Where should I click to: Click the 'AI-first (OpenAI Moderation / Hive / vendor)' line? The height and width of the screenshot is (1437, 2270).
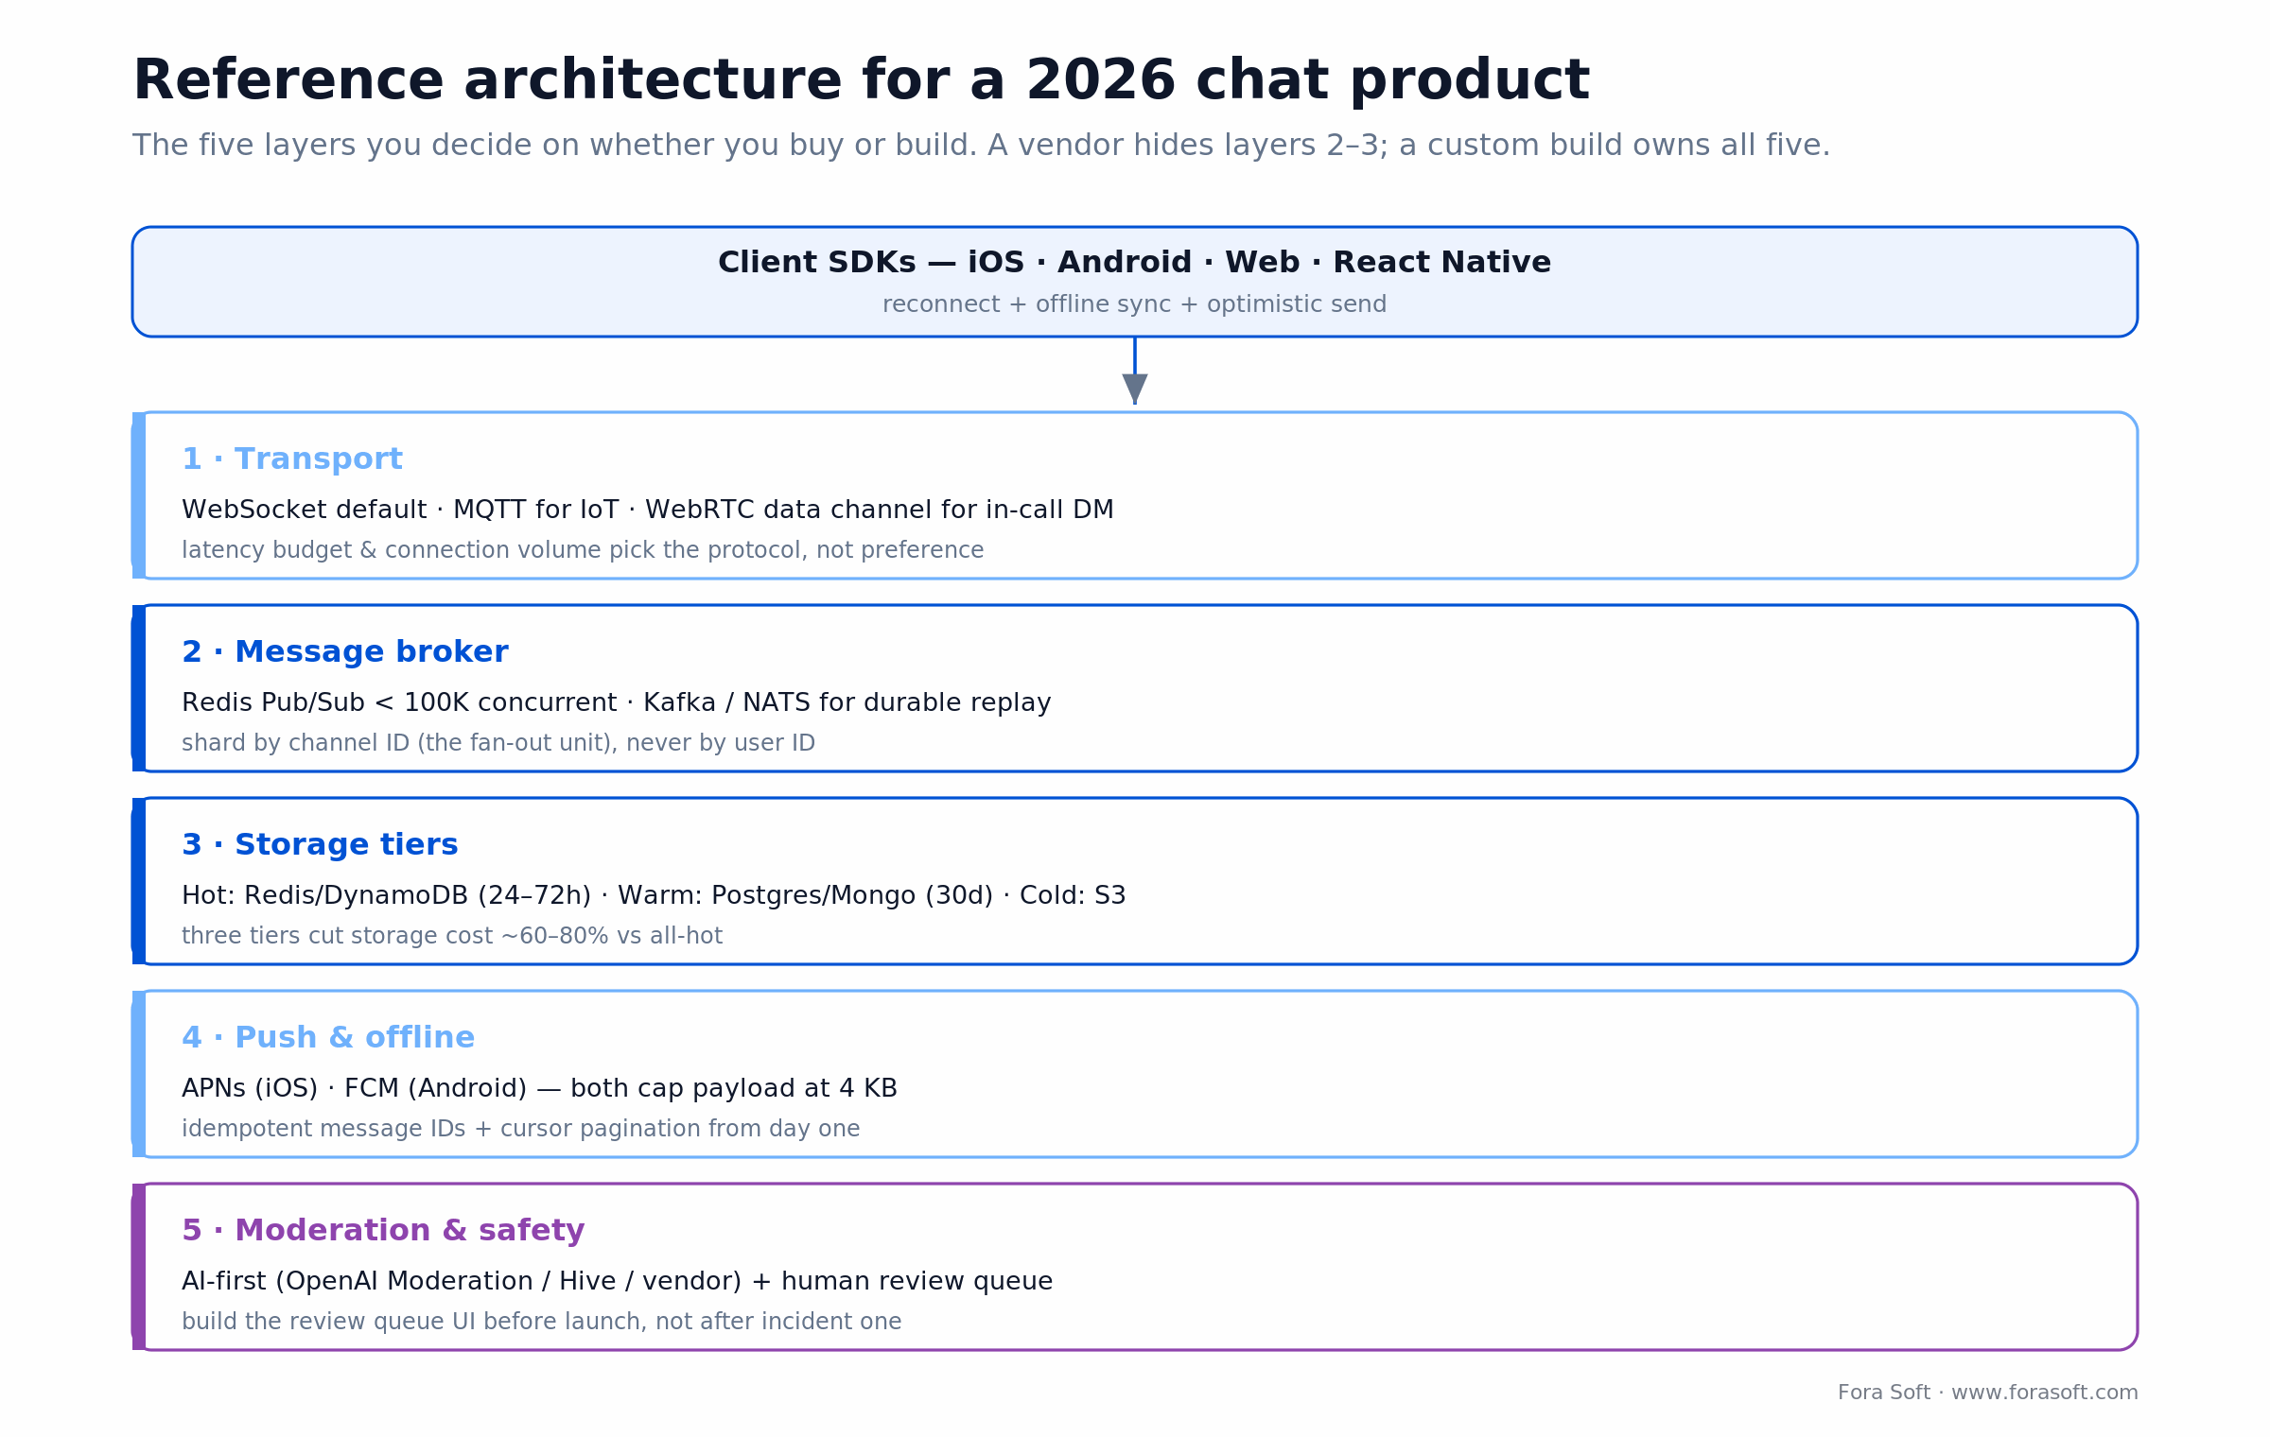[617, 1282]
